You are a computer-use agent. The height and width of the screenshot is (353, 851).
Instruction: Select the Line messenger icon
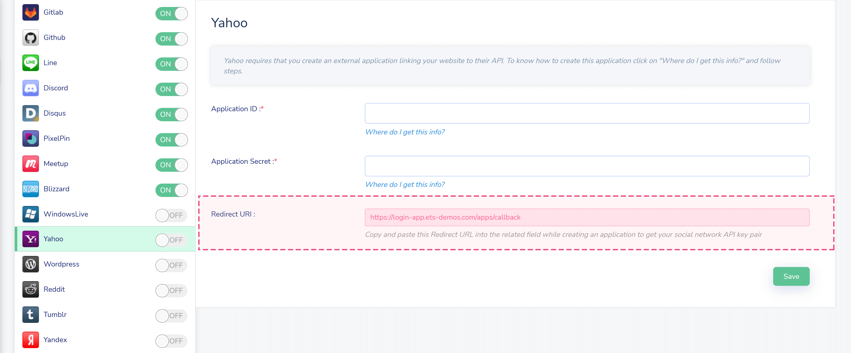point(30,63)
